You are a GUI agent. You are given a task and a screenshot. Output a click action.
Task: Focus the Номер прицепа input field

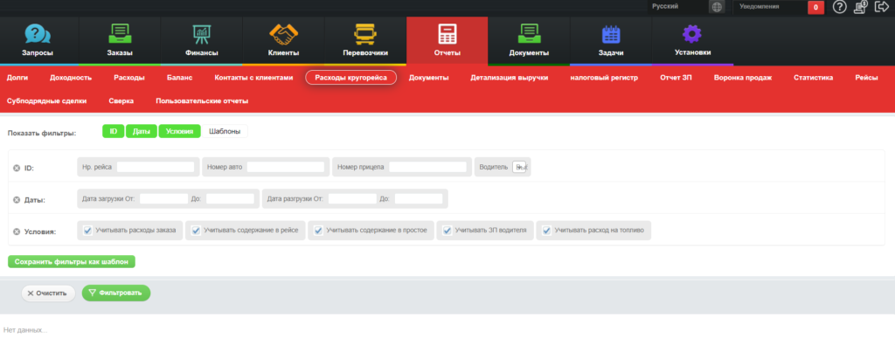(x=427, y=167)
